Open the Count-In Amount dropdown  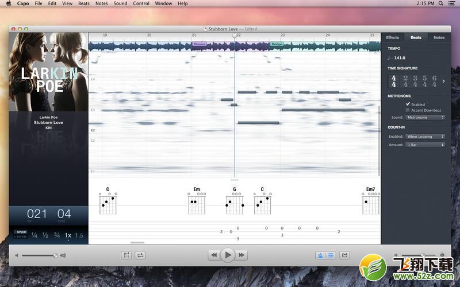point(425,145)
